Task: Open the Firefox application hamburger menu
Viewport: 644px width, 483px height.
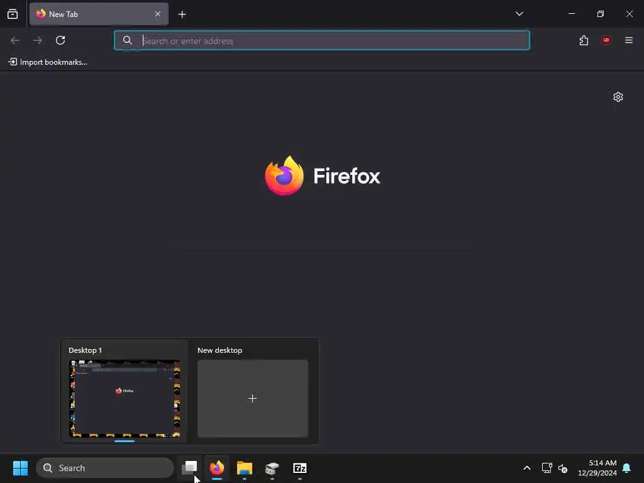Action: 629,40
